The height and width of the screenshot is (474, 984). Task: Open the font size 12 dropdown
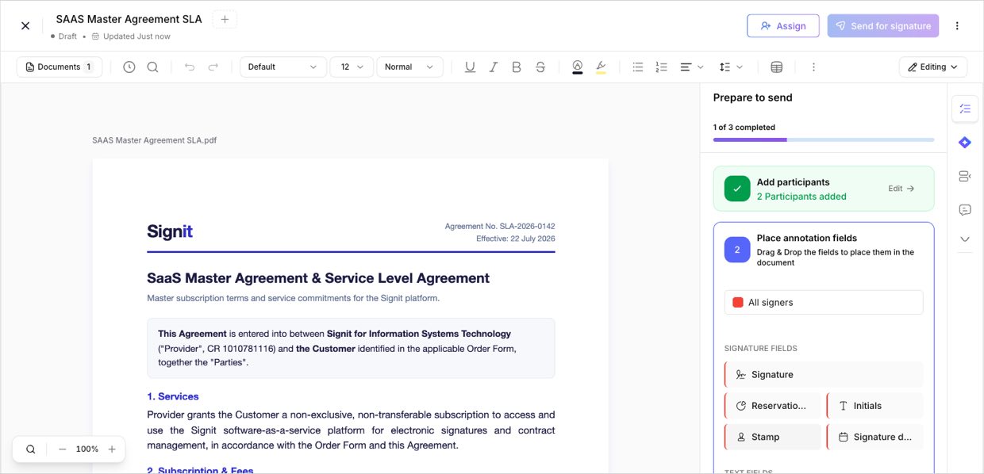[x=352, y=67]
